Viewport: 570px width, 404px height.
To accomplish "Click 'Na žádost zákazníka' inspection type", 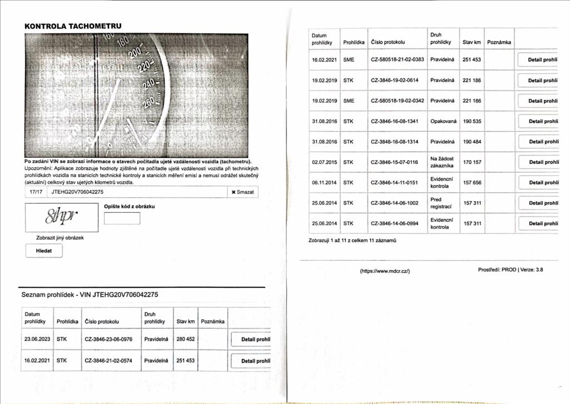I will (x=442, y=162).
